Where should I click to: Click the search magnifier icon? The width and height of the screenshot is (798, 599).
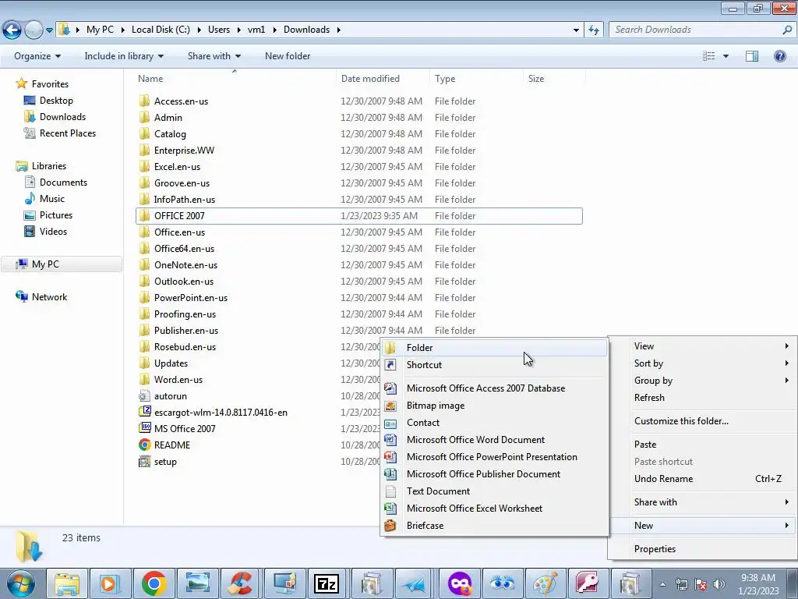[787, 30]
